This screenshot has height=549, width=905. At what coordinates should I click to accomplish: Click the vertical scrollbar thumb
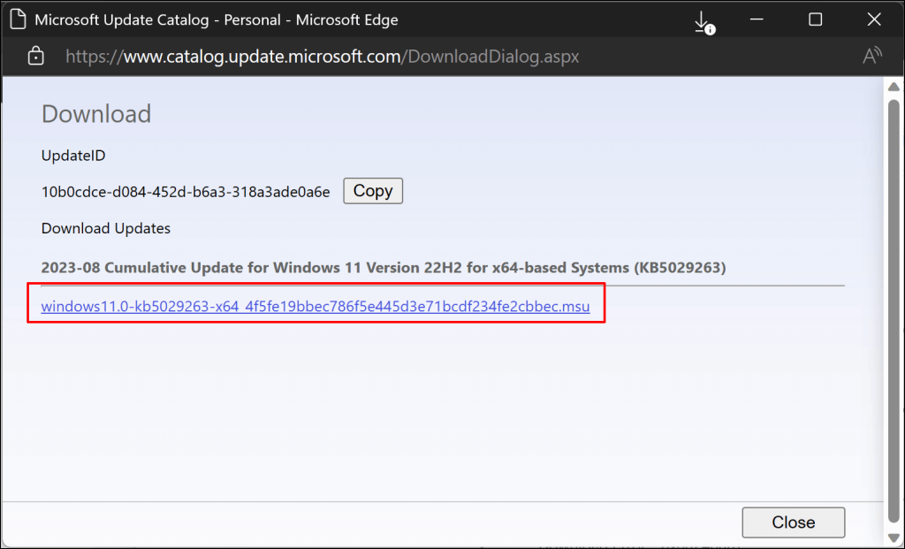click(x=894, y=301)
